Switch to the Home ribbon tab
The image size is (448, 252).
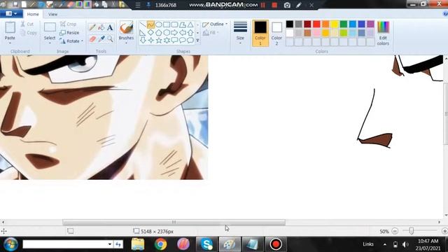pyautogui.click(x=33, y=14)
